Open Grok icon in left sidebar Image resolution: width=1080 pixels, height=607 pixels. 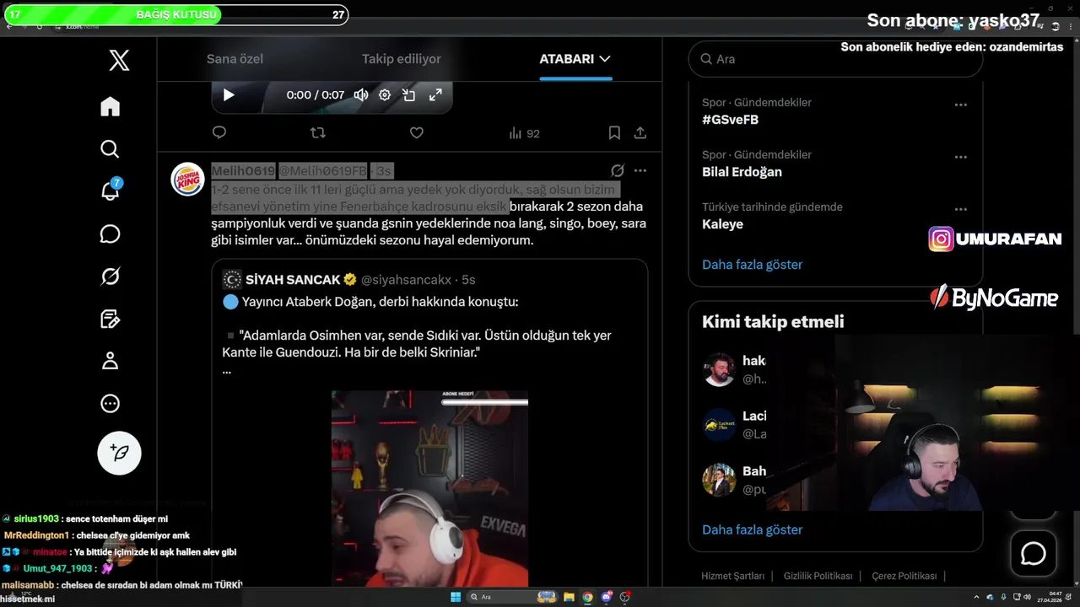point(111,276)
